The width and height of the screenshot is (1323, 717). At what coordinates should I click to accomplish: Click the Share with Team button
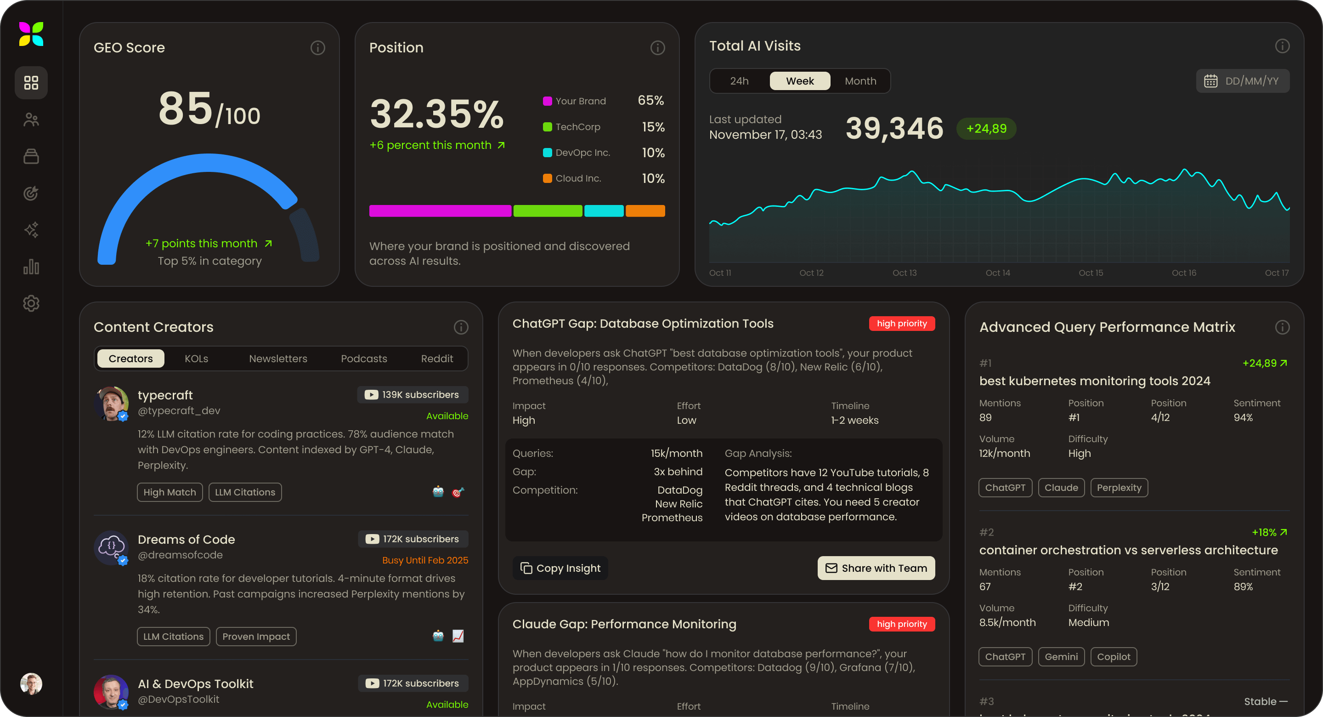876,568
